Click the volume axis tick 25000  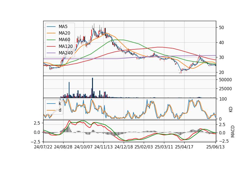coord(225,89)
